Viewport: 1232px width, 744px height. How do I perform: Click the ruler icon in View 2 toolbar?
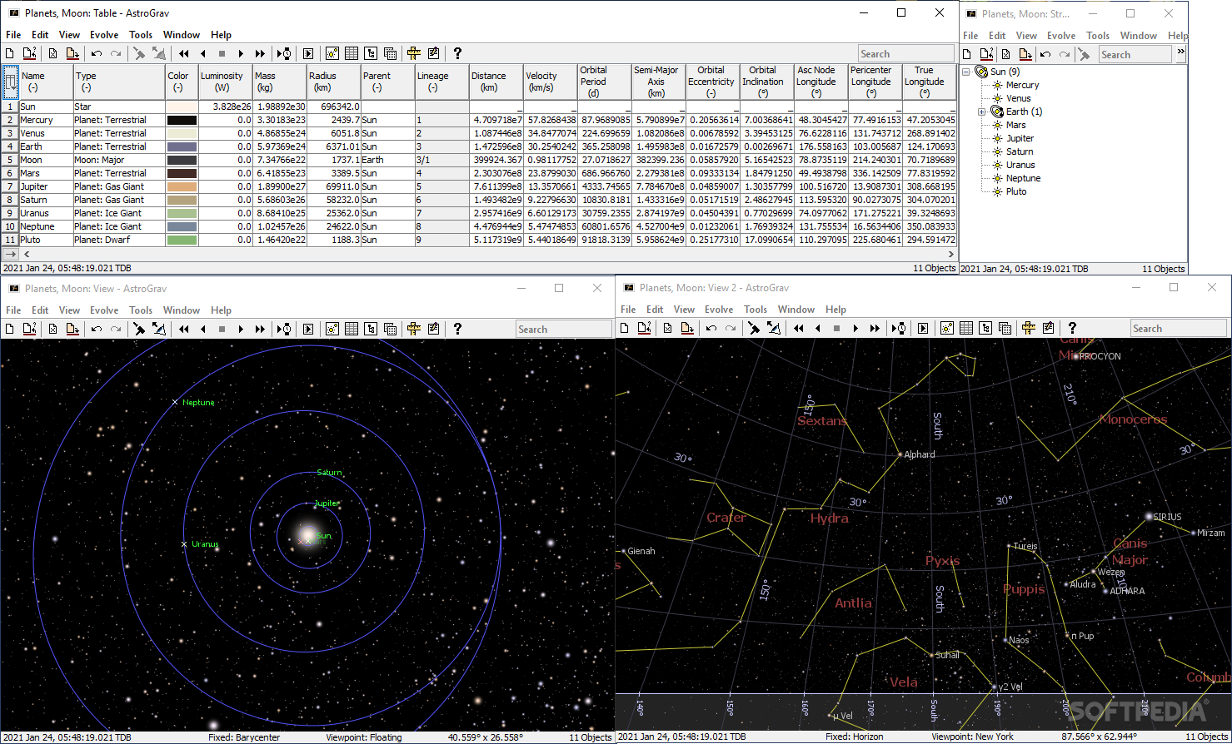[1029, 328]
